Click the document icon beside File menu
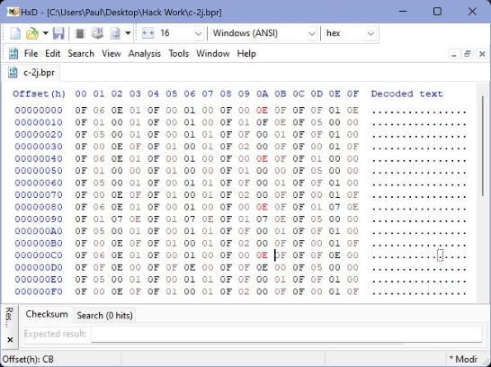This screenshot has height=367, width=491. click(x=13, y=54)
